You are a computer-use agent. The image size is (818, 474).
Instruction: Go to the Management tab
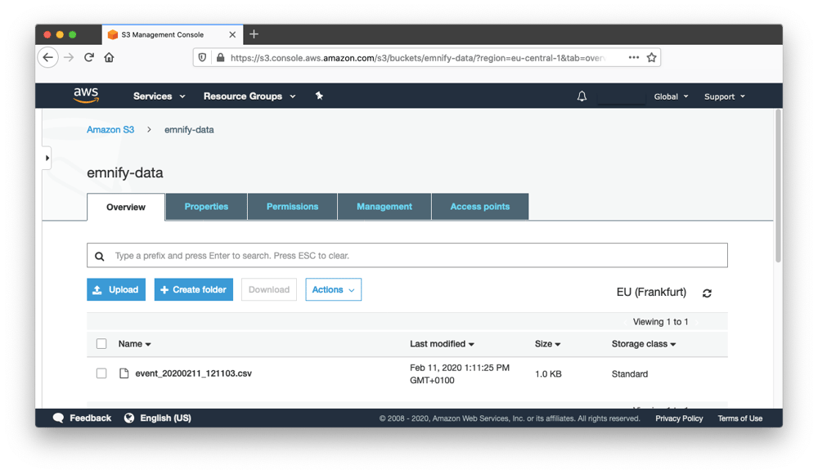384,207
